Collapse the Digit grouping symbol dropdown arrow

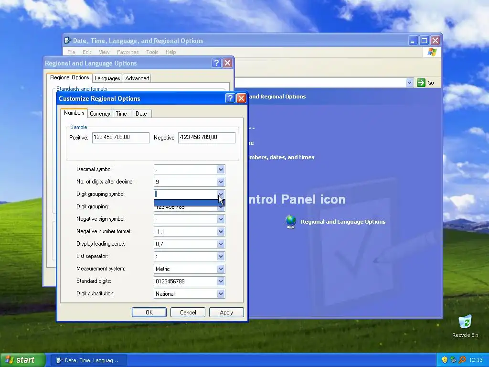(x=221, y=194)
